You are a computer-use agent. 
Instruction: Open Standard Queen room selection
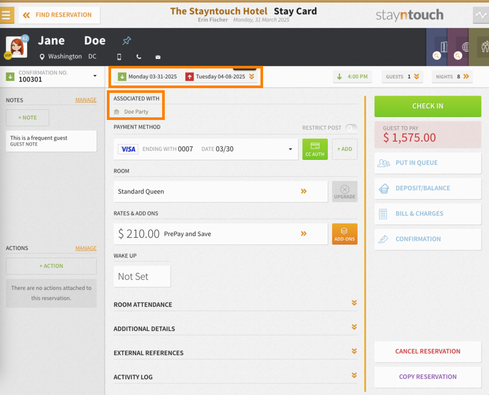[x=221, y=192]
